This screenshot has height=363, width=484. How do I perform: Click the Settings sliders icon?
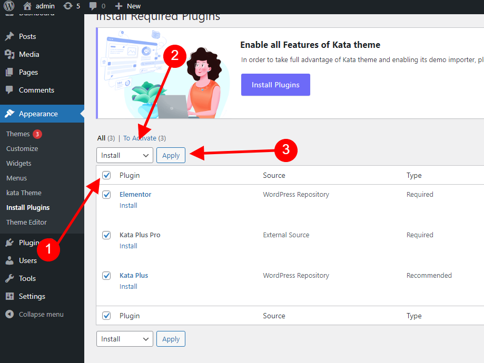click(9, 296)
